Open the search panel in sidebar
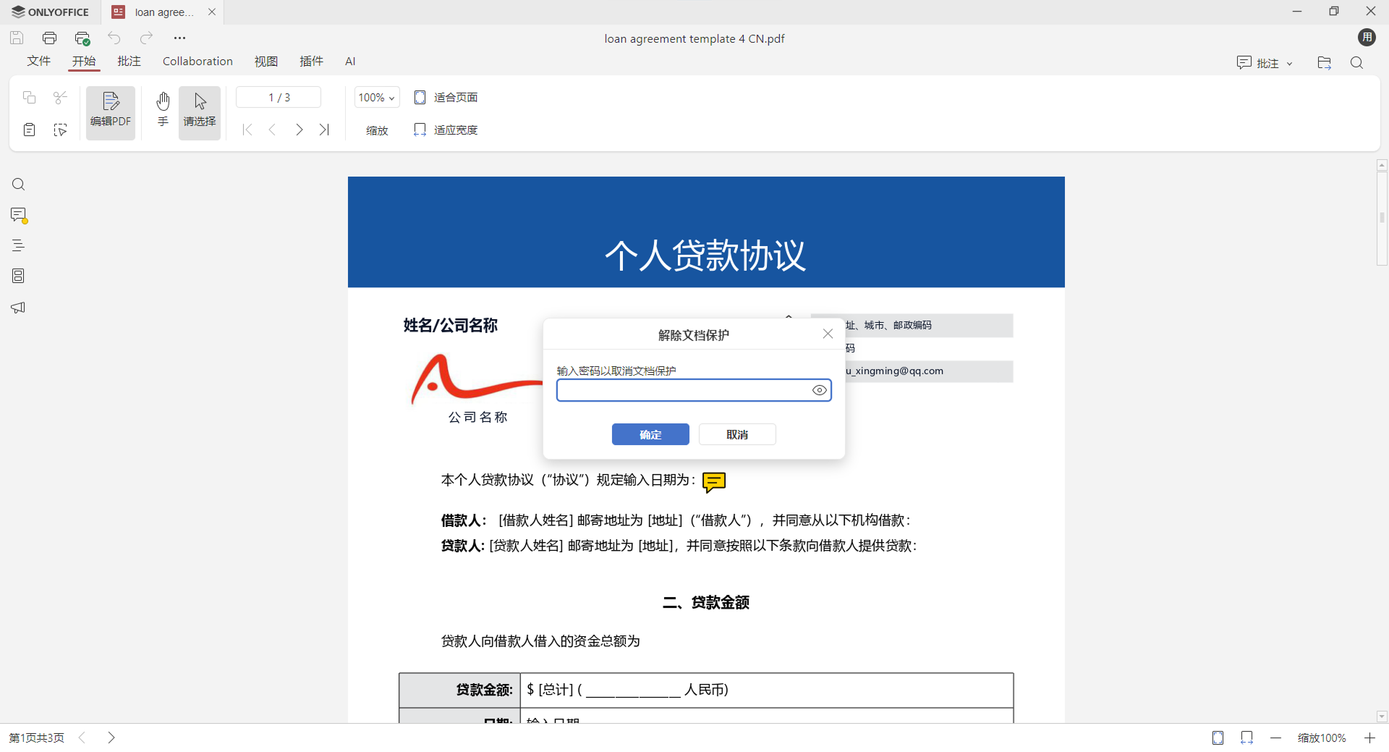 18,185
